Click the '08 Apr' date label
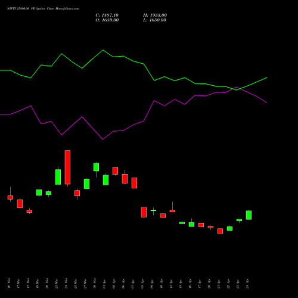 click(x=142, y=284)
